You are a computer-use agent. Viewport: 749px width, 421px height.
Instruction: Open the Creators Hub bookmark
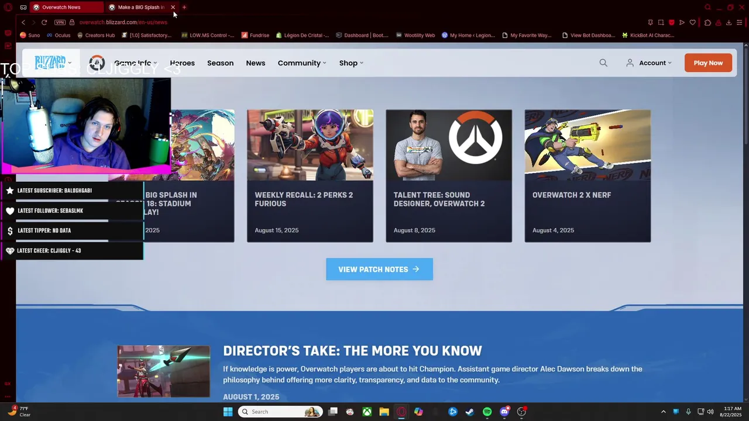pos(95,35)
